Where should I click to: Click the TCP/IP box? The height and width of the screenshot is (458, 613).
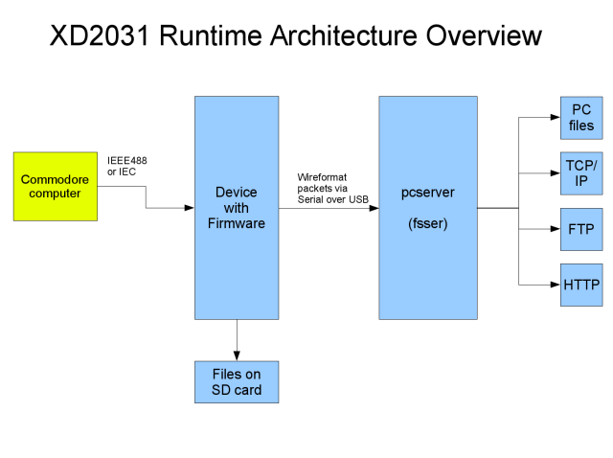coord(581,173)
